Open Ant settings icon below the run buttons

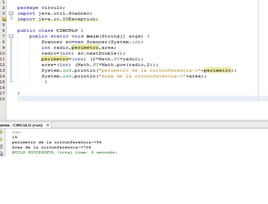2,153
